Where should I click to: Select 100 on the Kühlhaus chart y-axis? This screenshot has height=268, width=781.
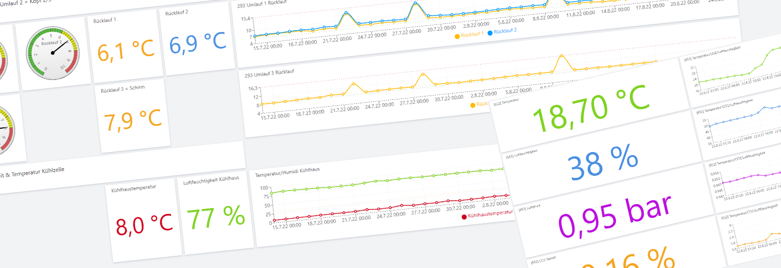tap(264, 188)
